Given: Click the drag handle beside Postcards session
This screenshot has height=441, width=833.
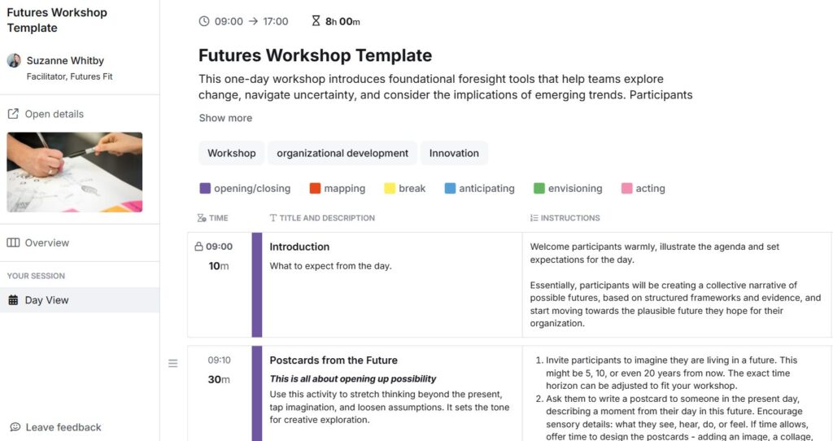Looking at the screenshot, I should [172, 364].
